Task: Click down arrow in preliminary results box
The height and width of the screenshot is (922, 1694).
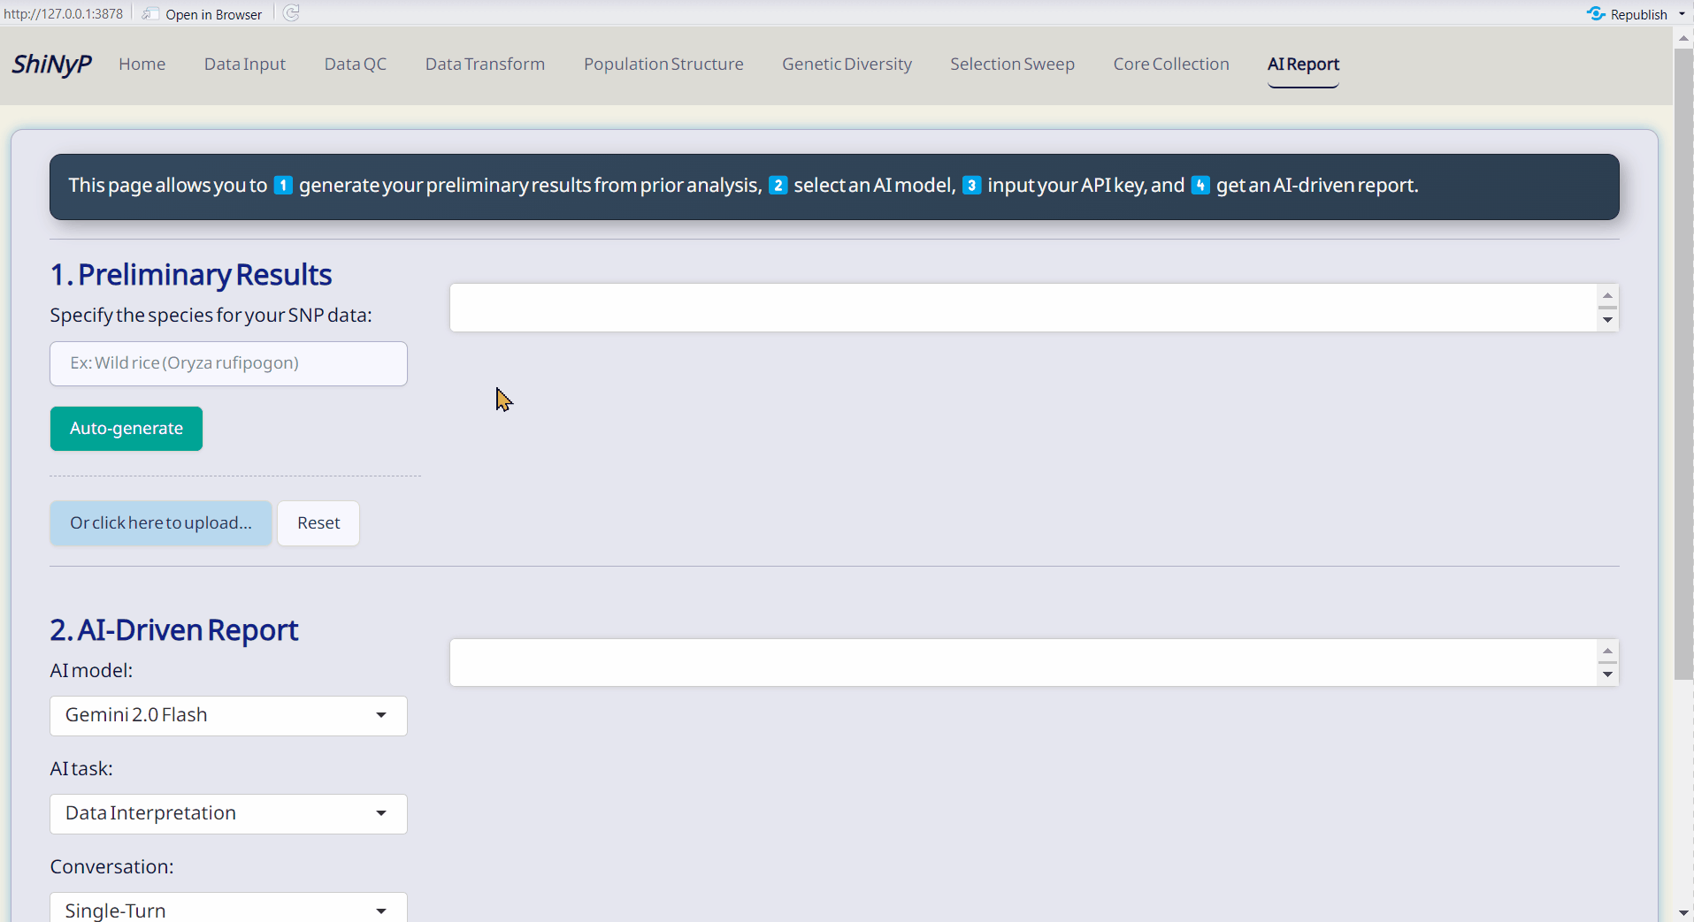Action: coord(1607,320)
